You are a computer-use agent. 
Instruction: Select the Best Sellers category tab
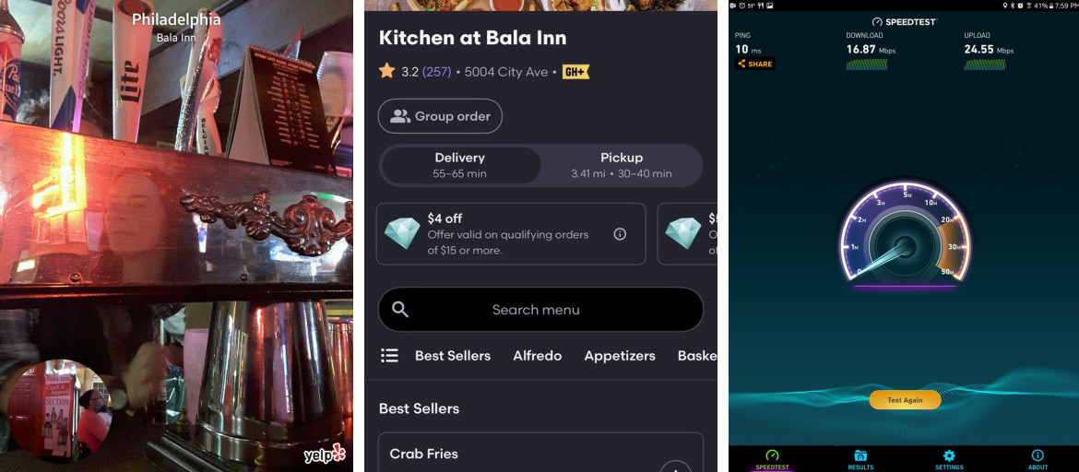453,356
